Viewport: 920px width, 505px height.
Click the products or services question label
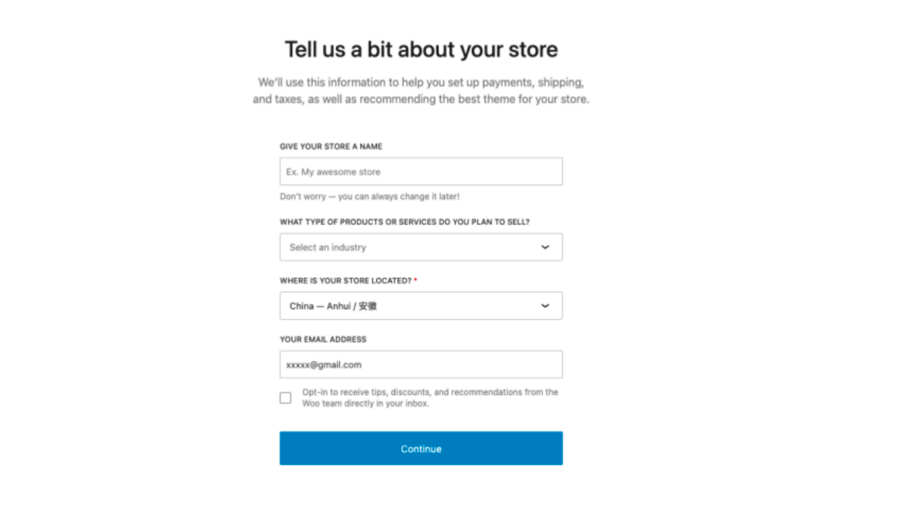(404, 222)
